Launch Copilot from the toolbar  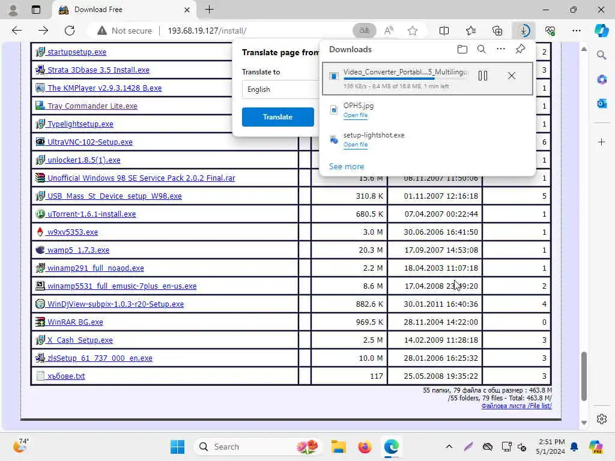click(601, 31)
